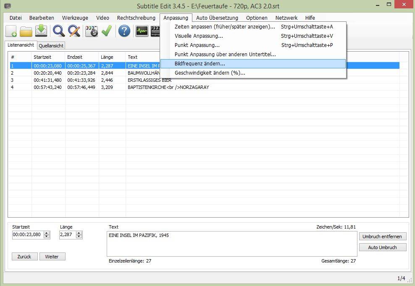
Task: Open the Rechtschreibung menu
Action: [x=136, y=18]
